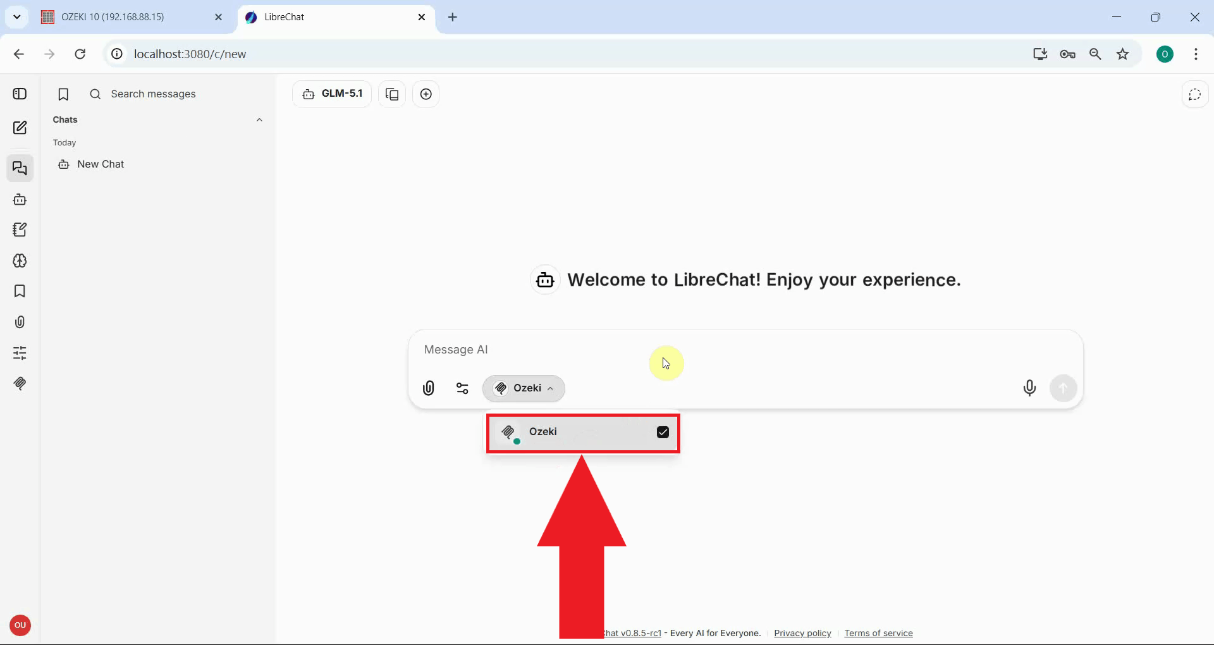Click the search magnifier icon in the sidebar
1214x645 pixels.
click(x=95, y=94)
